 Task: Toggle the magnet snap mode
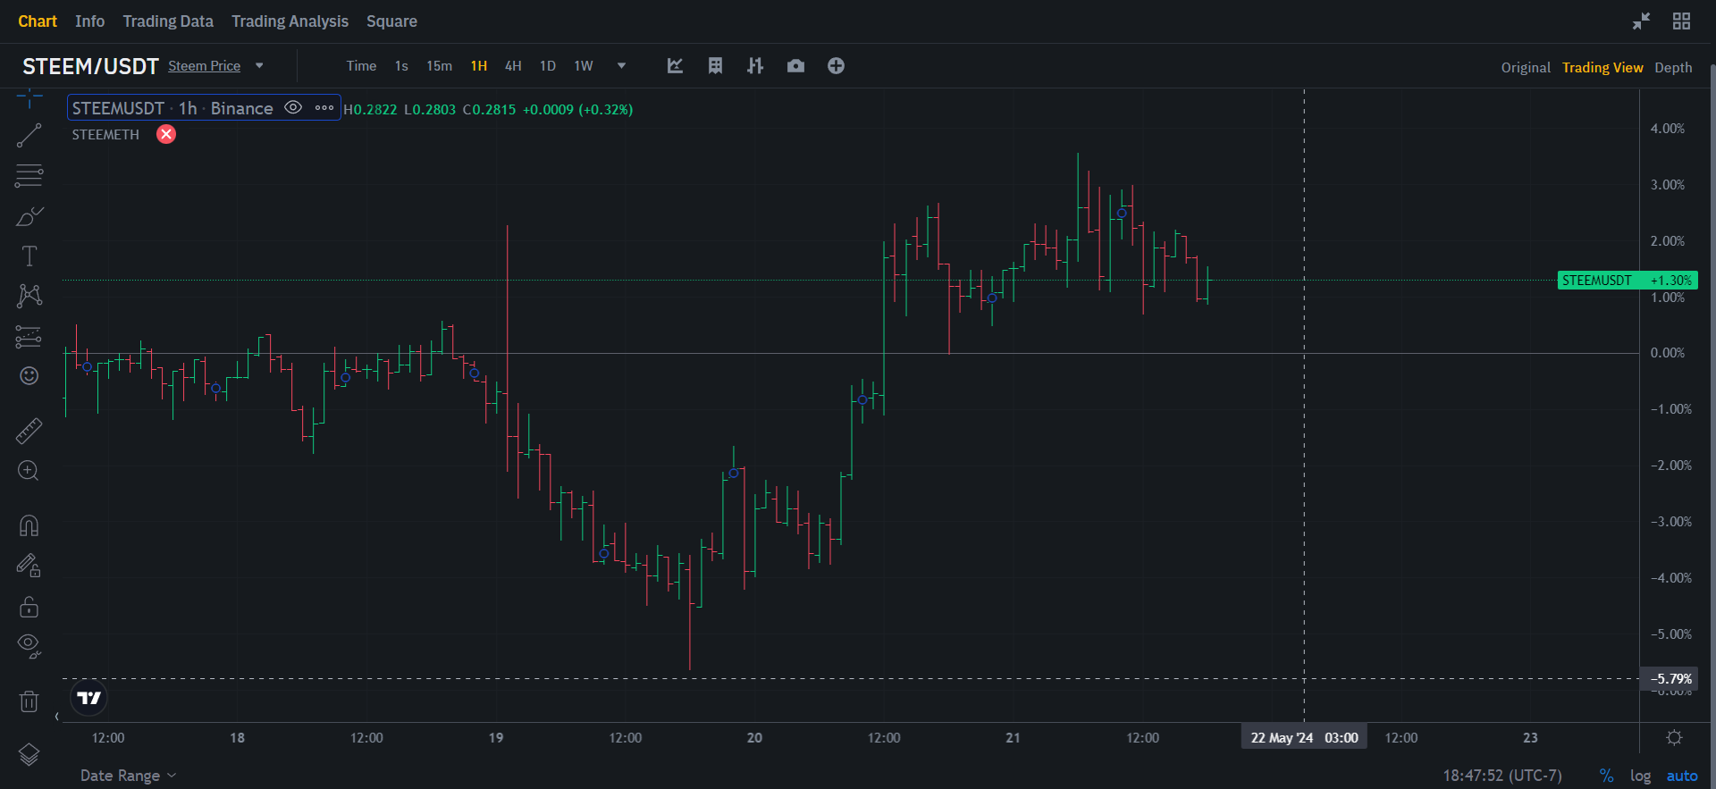[29, 525]
